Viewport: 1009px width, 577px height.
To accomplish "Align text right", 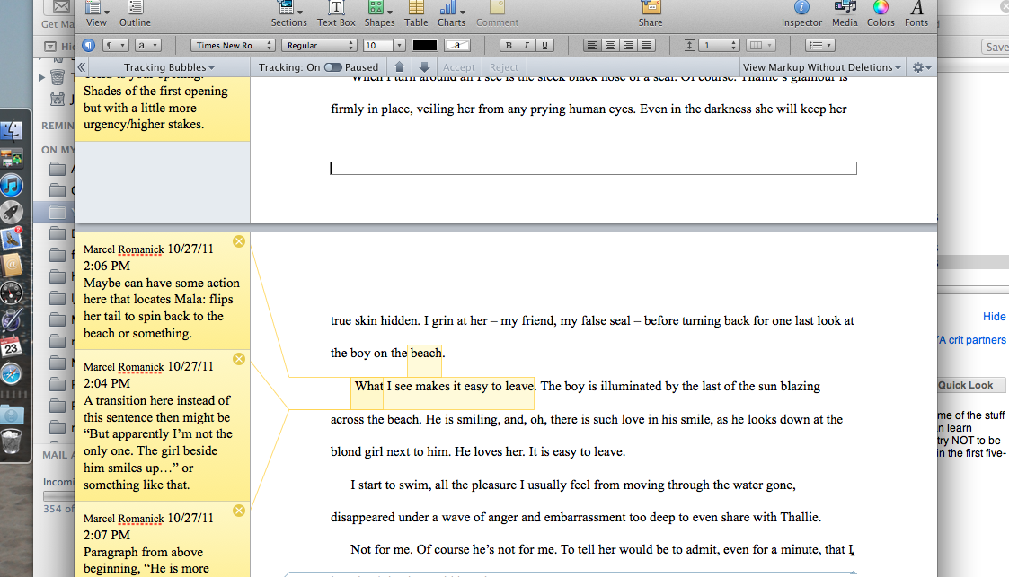I will (628, 46).
